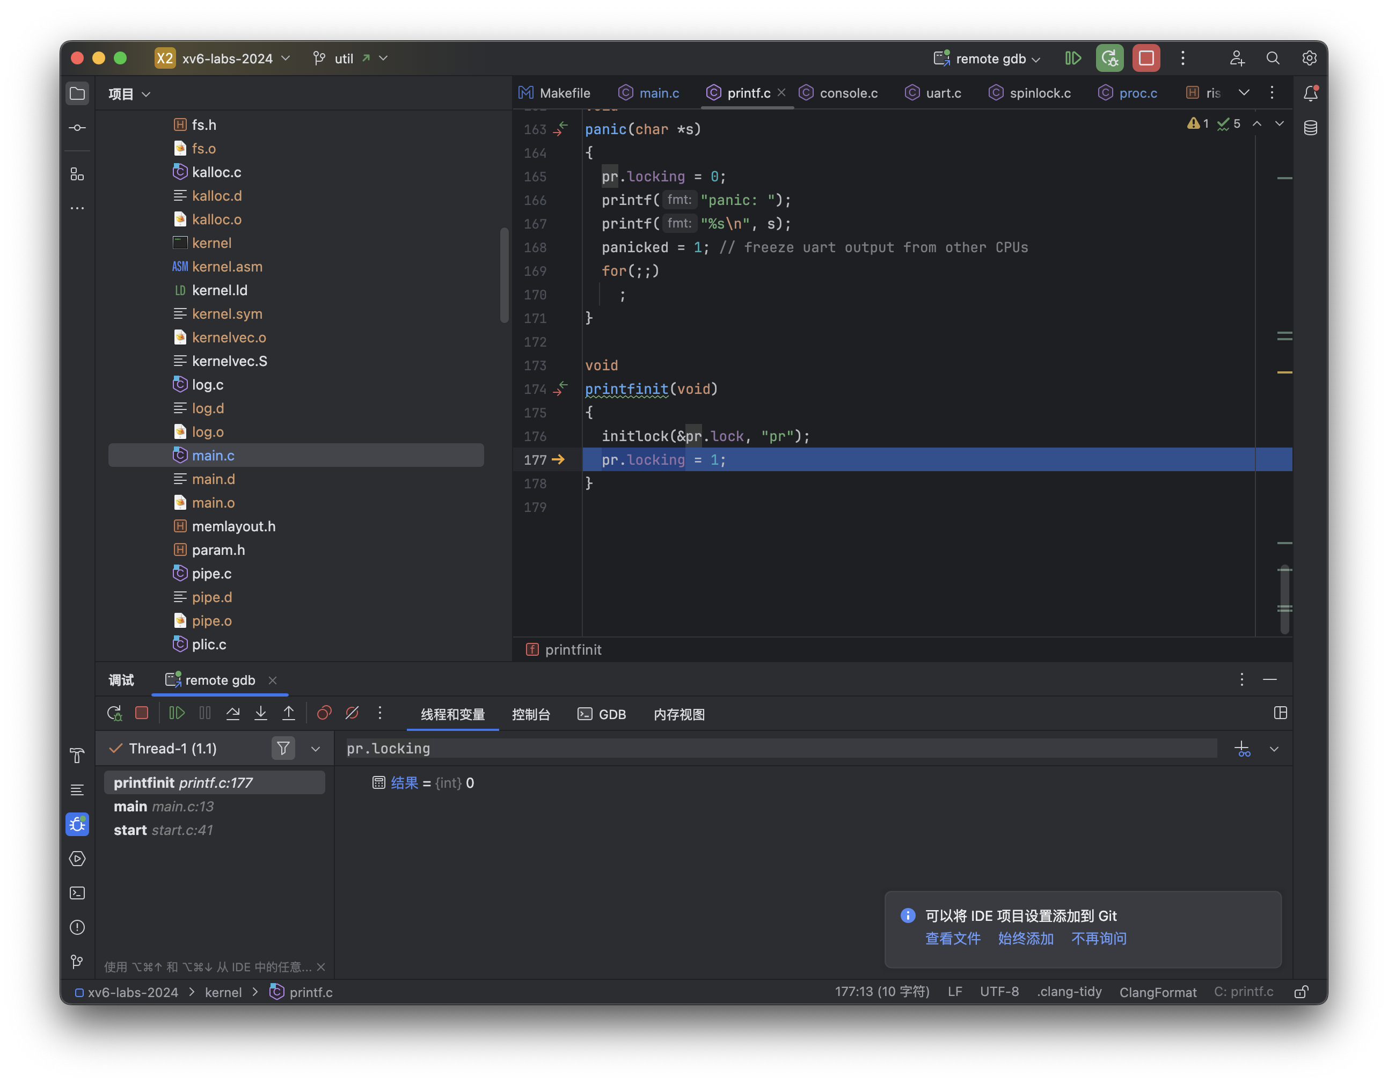The width and height of the screenshot is (1388, 1084).
Task: Switch to the main.c editor tab
Action: [x=649, y=93]
